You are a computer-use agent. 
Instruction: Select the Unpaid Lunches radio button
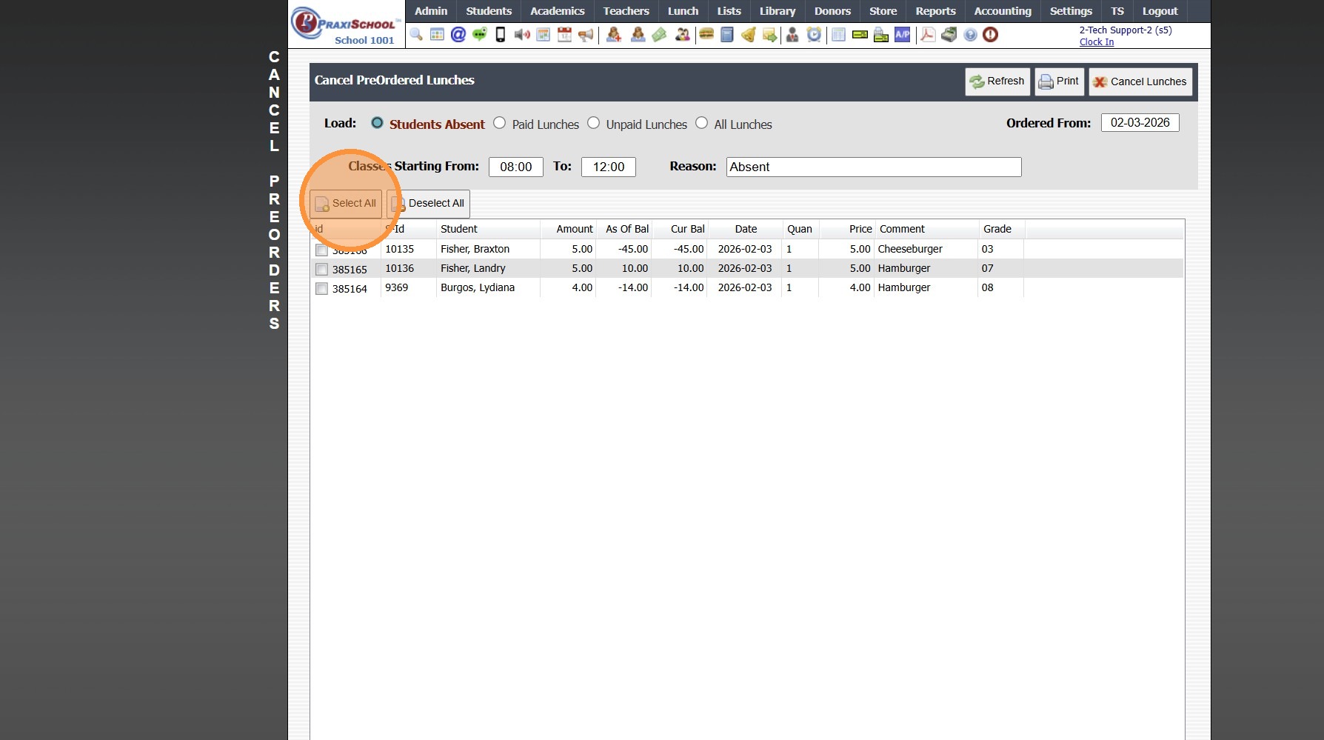pyautogui.click(x=594, y=123)
